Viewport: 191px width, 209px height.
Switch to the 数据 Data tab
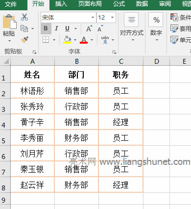(142, 4)
